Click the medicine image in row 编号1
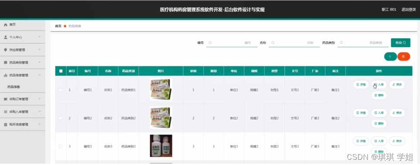Image resolution: width=420 pixels, height=165 pixels. point(161,89)
